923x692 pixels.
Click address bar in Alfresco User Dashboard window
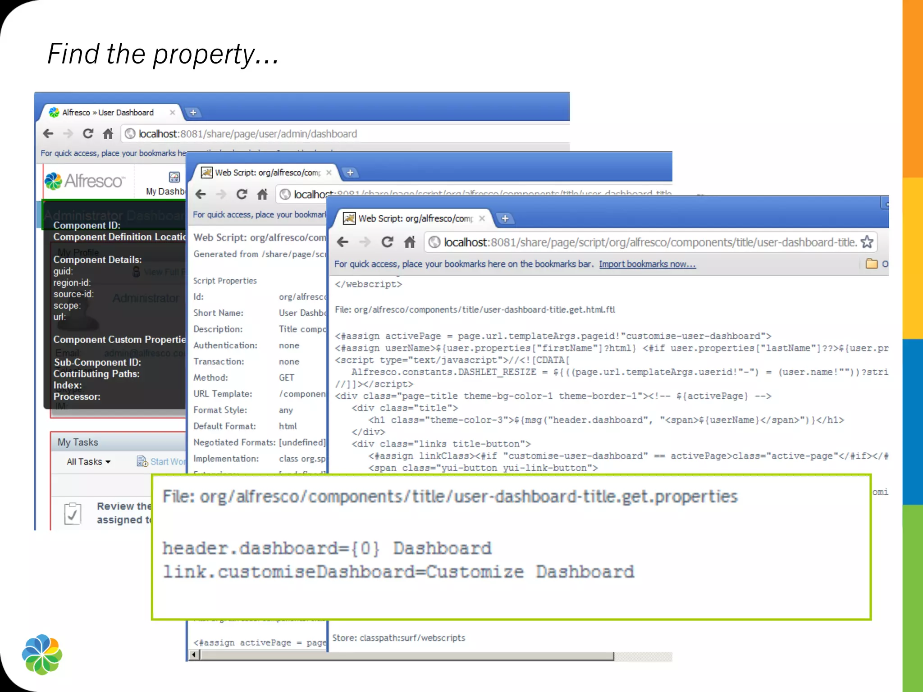tap(345, 134)
